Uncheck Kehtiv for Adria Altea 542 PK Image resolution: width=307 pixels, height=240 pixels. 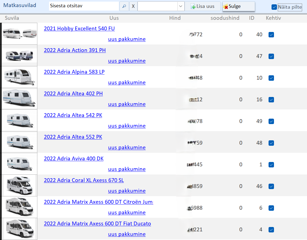click(x=271, y=121)
